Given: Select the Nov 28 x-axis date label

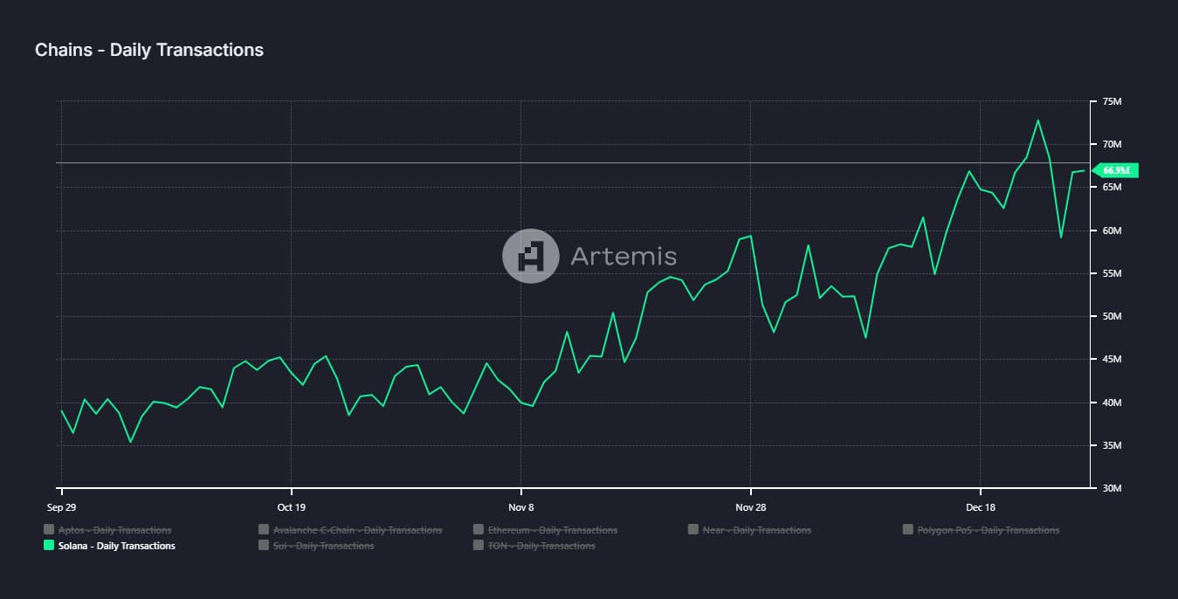Looking at the screenshot, I should pos(750,507).
